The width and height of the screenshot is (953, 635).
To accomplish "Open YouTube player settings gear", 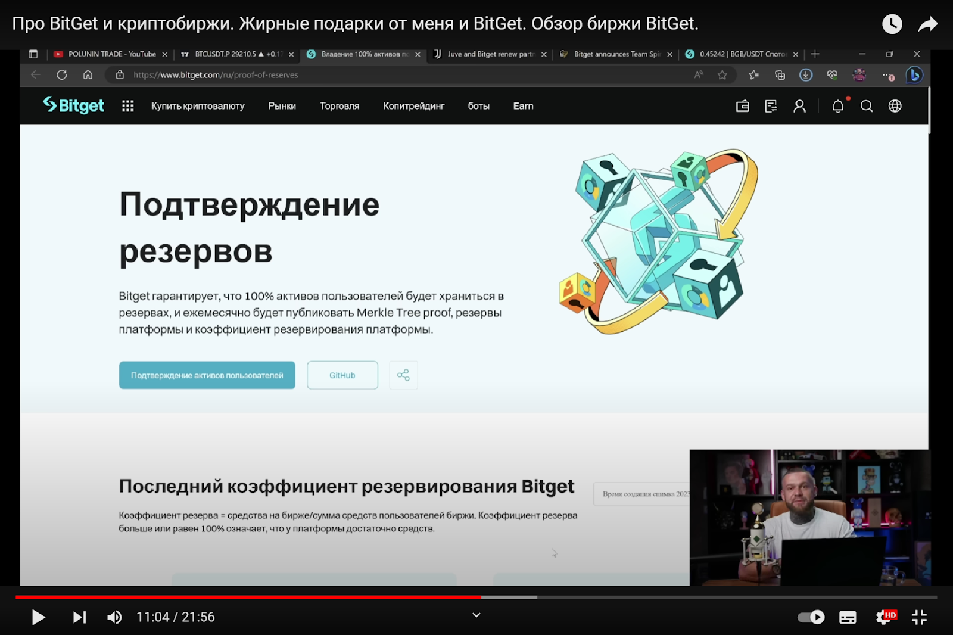I will pyautogui.click(x=885, y=617).
